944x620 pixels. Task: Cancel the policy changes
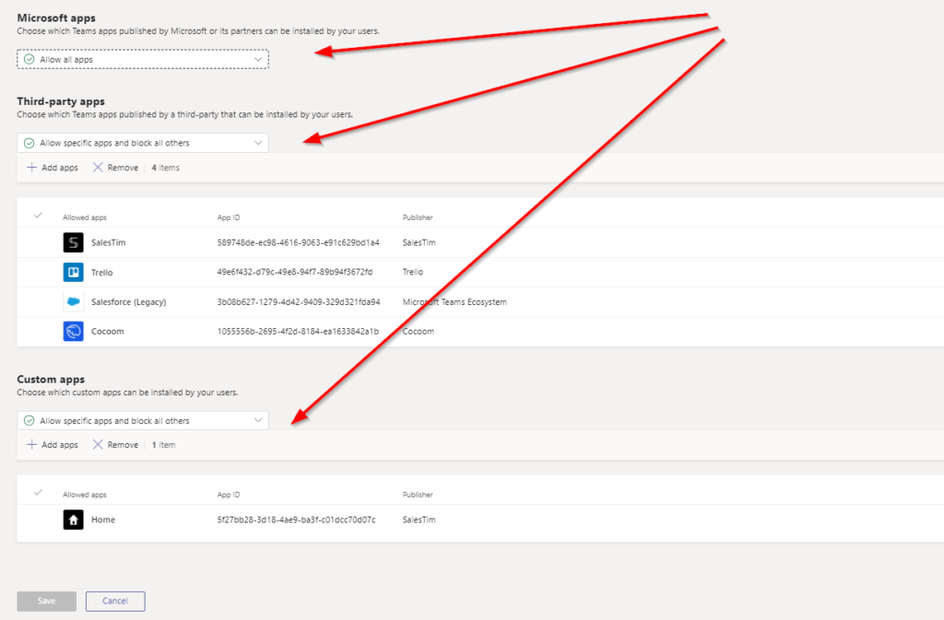(x=115, y=601)
